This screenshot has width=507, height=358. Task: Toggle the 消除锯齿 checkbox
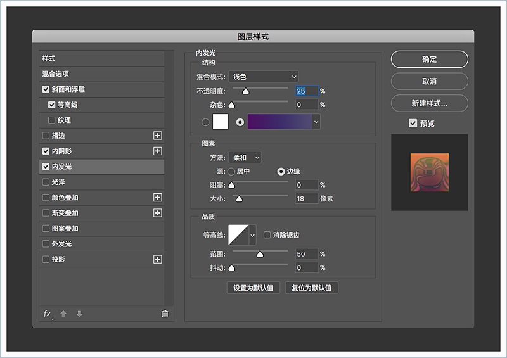point(267,235)
